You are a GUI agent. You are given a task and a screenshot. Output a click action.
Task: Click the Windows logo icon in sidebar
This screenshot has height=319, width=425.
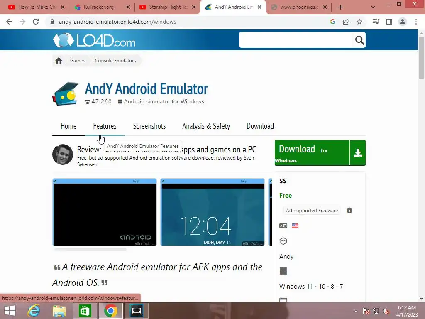tap(283, 271)
